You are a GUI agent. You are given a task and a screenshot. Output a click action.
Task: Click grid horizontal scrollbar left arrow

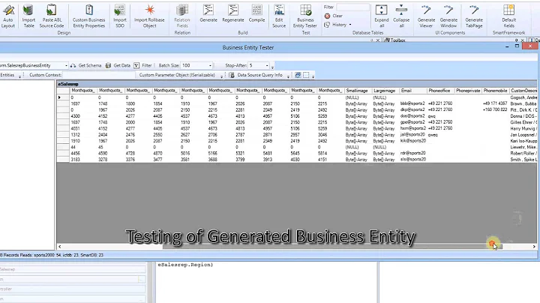click(x=59, y=247)
